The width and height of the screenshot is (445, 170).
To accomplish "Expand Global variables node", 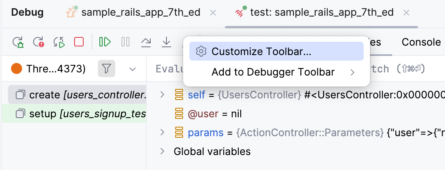I will tap(162, 151).
